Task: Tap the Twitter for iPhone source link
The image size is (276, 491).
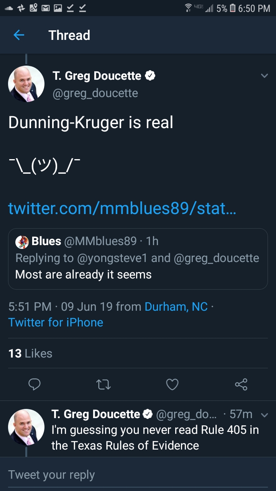Action: (56, 322)
